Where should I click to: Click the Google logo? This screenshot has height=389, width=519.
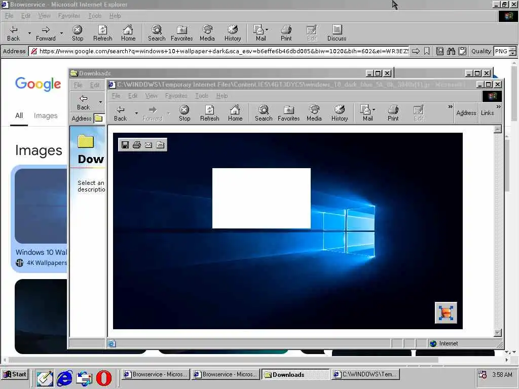click(x=38, y=84)
